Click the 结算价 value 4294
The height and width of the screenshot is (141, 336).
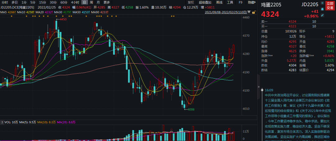point(330,70)
